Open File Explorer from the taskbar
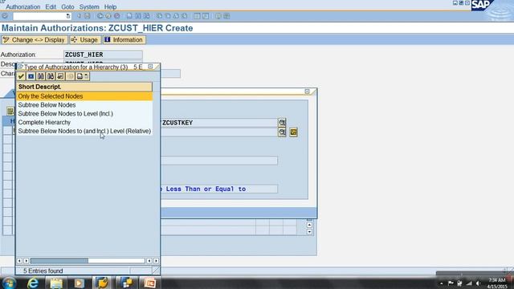The image size is (514, 289). coord(55,283)
